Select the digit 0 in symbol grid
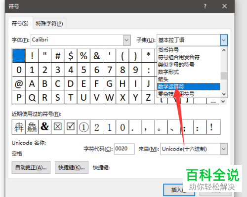 tap(19, 70)
